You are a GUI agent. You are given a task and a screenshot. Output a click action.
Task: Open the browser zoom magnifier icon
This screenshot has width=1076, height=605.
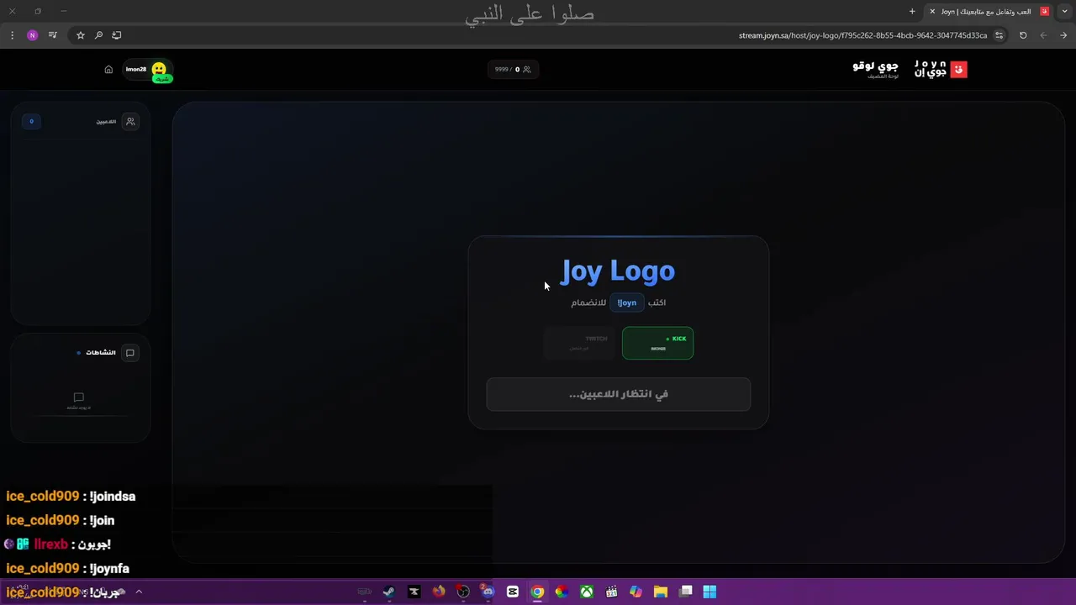click(98, 35)
